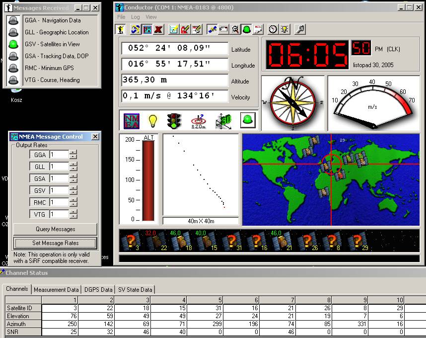Click the Set Message Rates button
Viewport: 426px width, 338px height.
click(55, 243)
